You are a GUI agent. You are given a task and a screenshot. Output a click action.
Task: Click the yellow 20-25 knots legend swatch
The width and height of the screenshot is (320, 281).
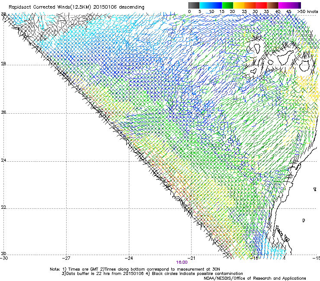point(239,5)
